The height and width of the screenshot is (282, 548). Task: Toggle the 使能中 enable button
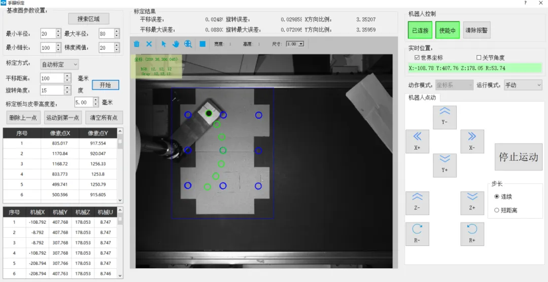coord(448,30)
